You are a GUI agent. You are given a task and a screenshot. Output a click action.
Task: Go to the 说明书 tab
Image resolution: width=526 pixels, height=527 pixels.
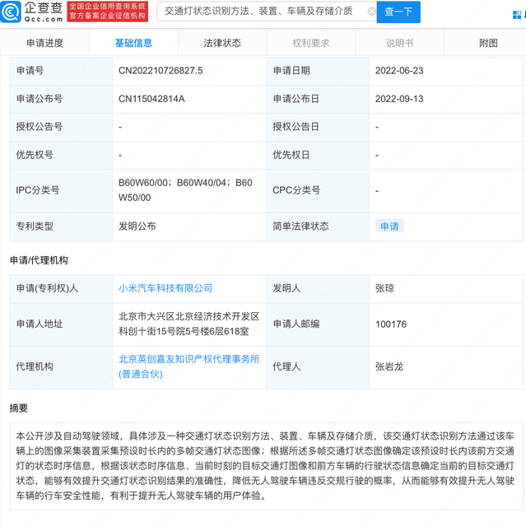click(x=399, y=43)
